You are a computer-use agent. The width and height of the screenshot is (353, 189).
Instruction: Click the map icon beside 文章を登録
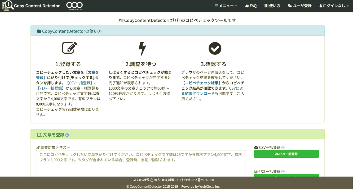point(39,135)
